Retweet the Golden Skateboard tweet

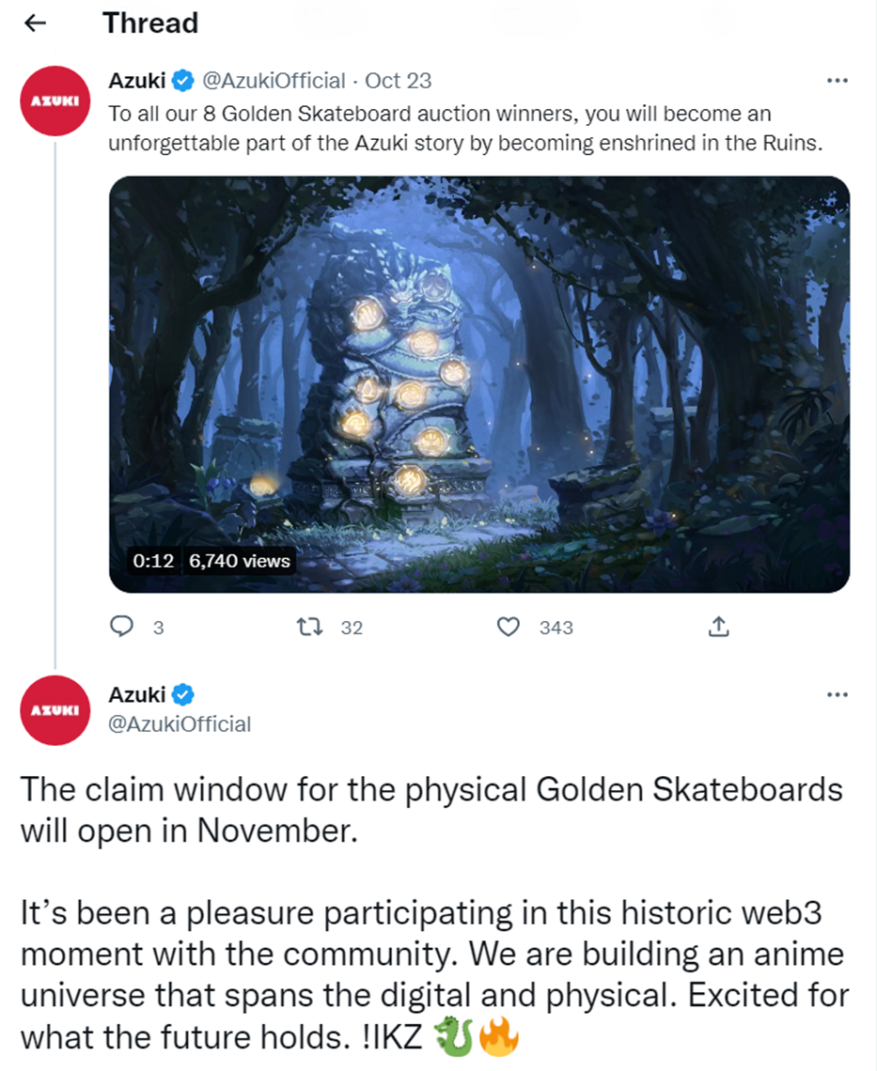(309, 627)
